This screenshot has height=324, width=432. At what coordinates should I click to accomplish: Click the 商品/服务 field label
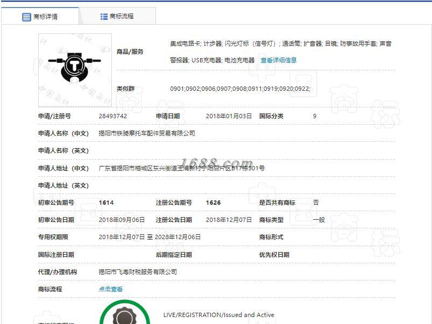tap(130, 52)
